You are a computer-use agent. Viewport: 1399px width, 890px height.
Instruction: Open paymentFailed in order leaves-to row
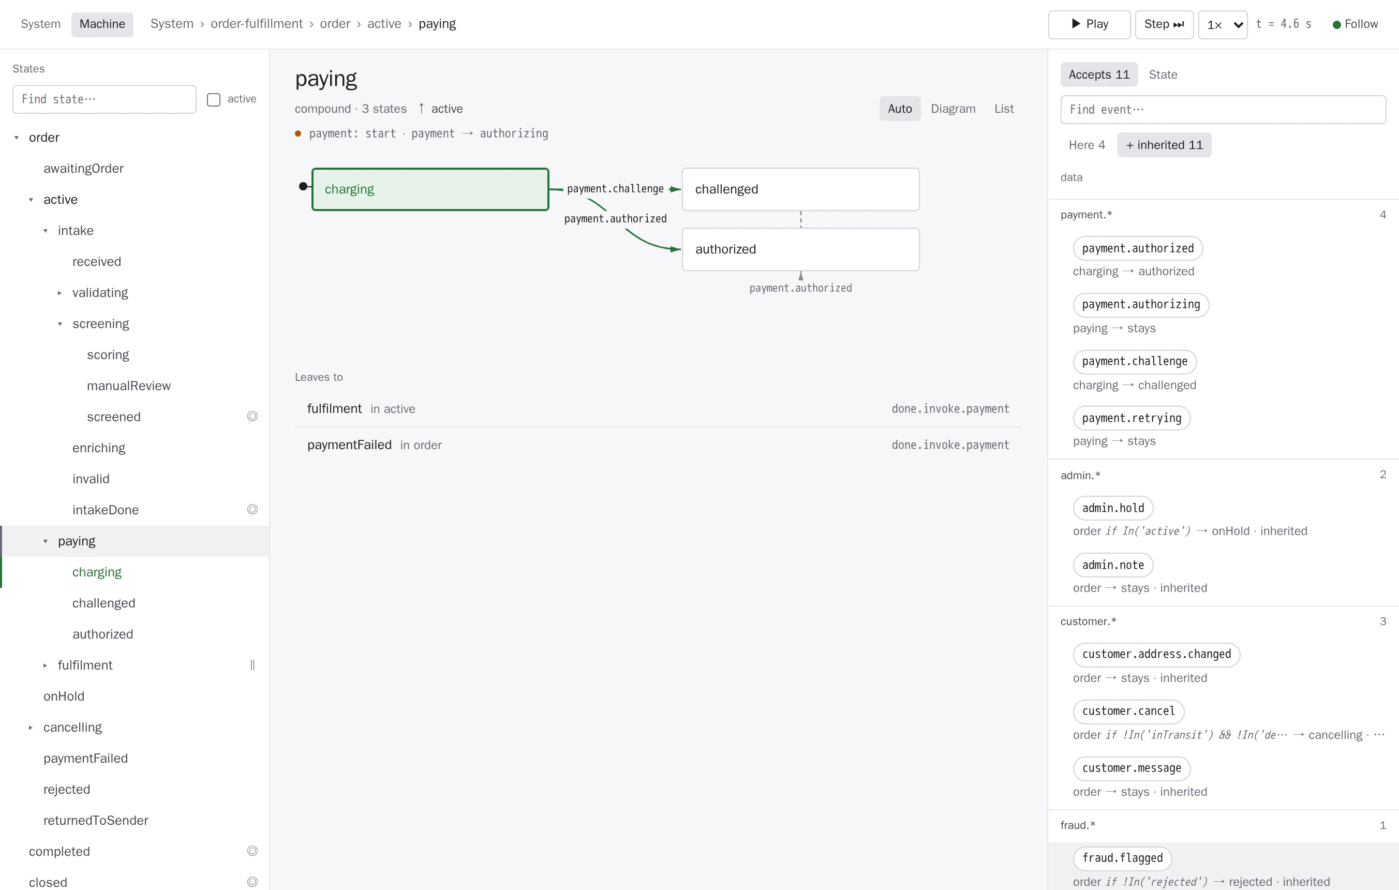click(658, 445)
